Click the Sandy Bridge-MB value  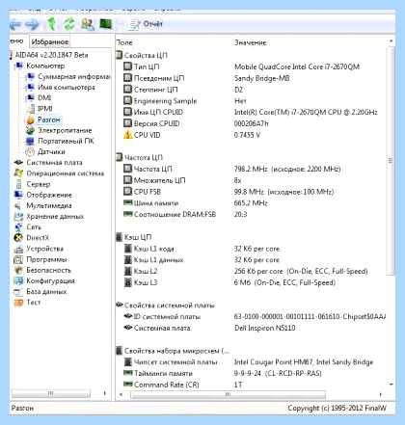click(261, 78)
